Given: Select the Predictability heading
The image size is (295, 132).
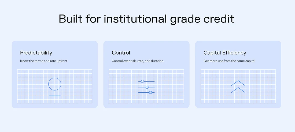Looking at the screenshot, I should tap(36, 53).
